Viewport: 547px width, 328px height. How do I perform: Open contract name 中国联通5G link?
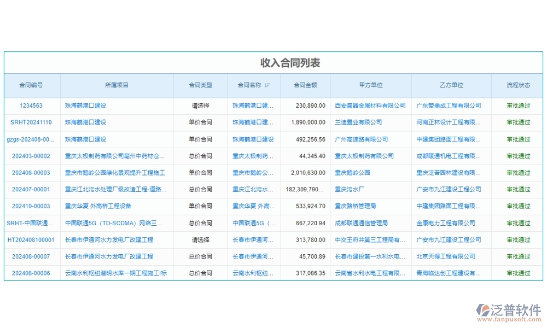click(x=253, y=222)
